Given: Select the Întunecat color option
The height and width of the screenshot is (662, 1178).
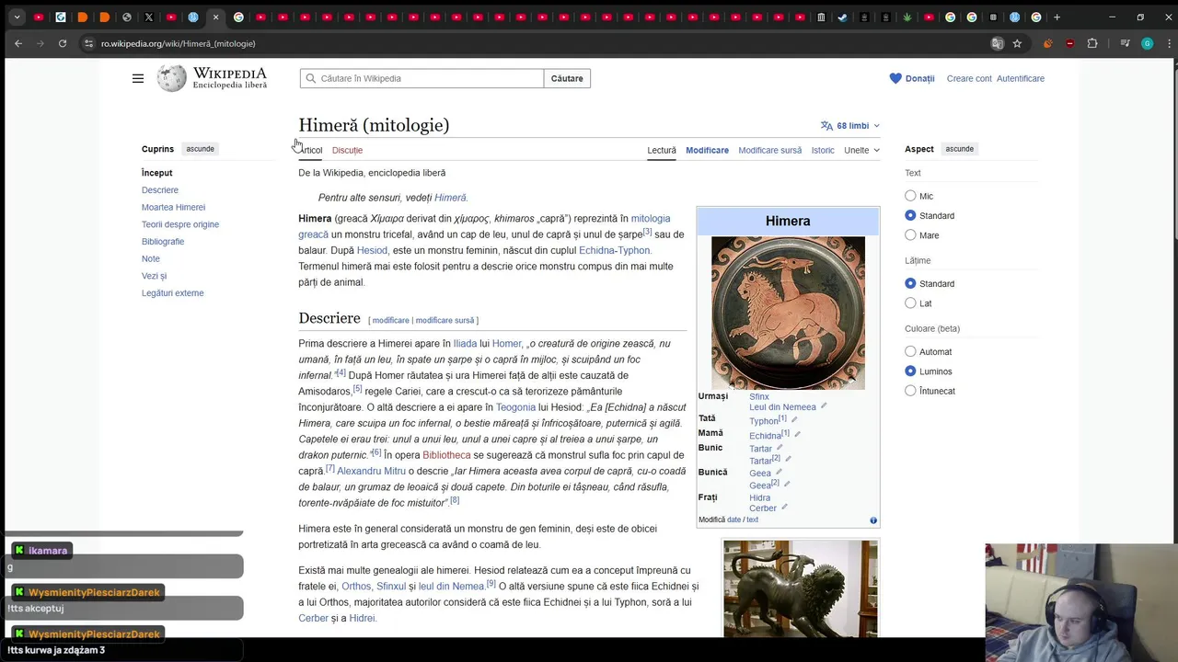Looking at the screenshot, I should pos(910,391).
